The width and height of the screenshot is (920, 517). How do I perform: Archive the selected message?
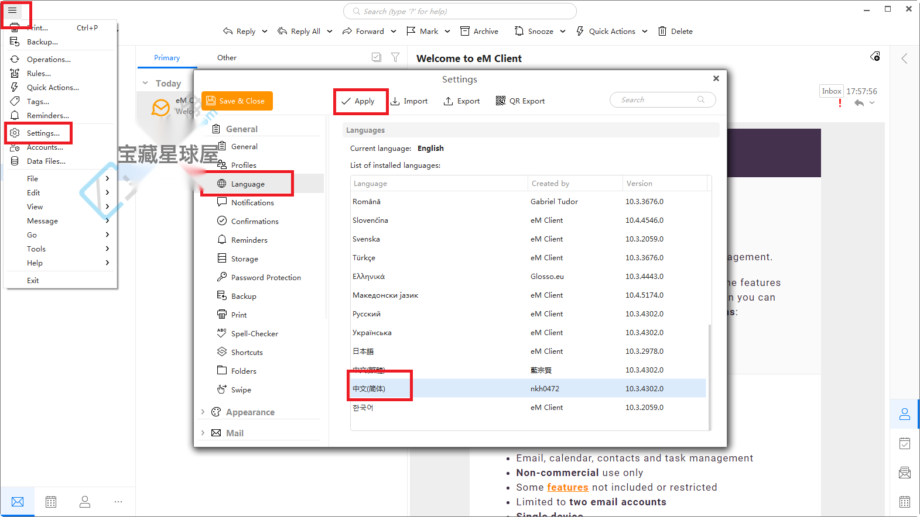(x=479, y=32)
